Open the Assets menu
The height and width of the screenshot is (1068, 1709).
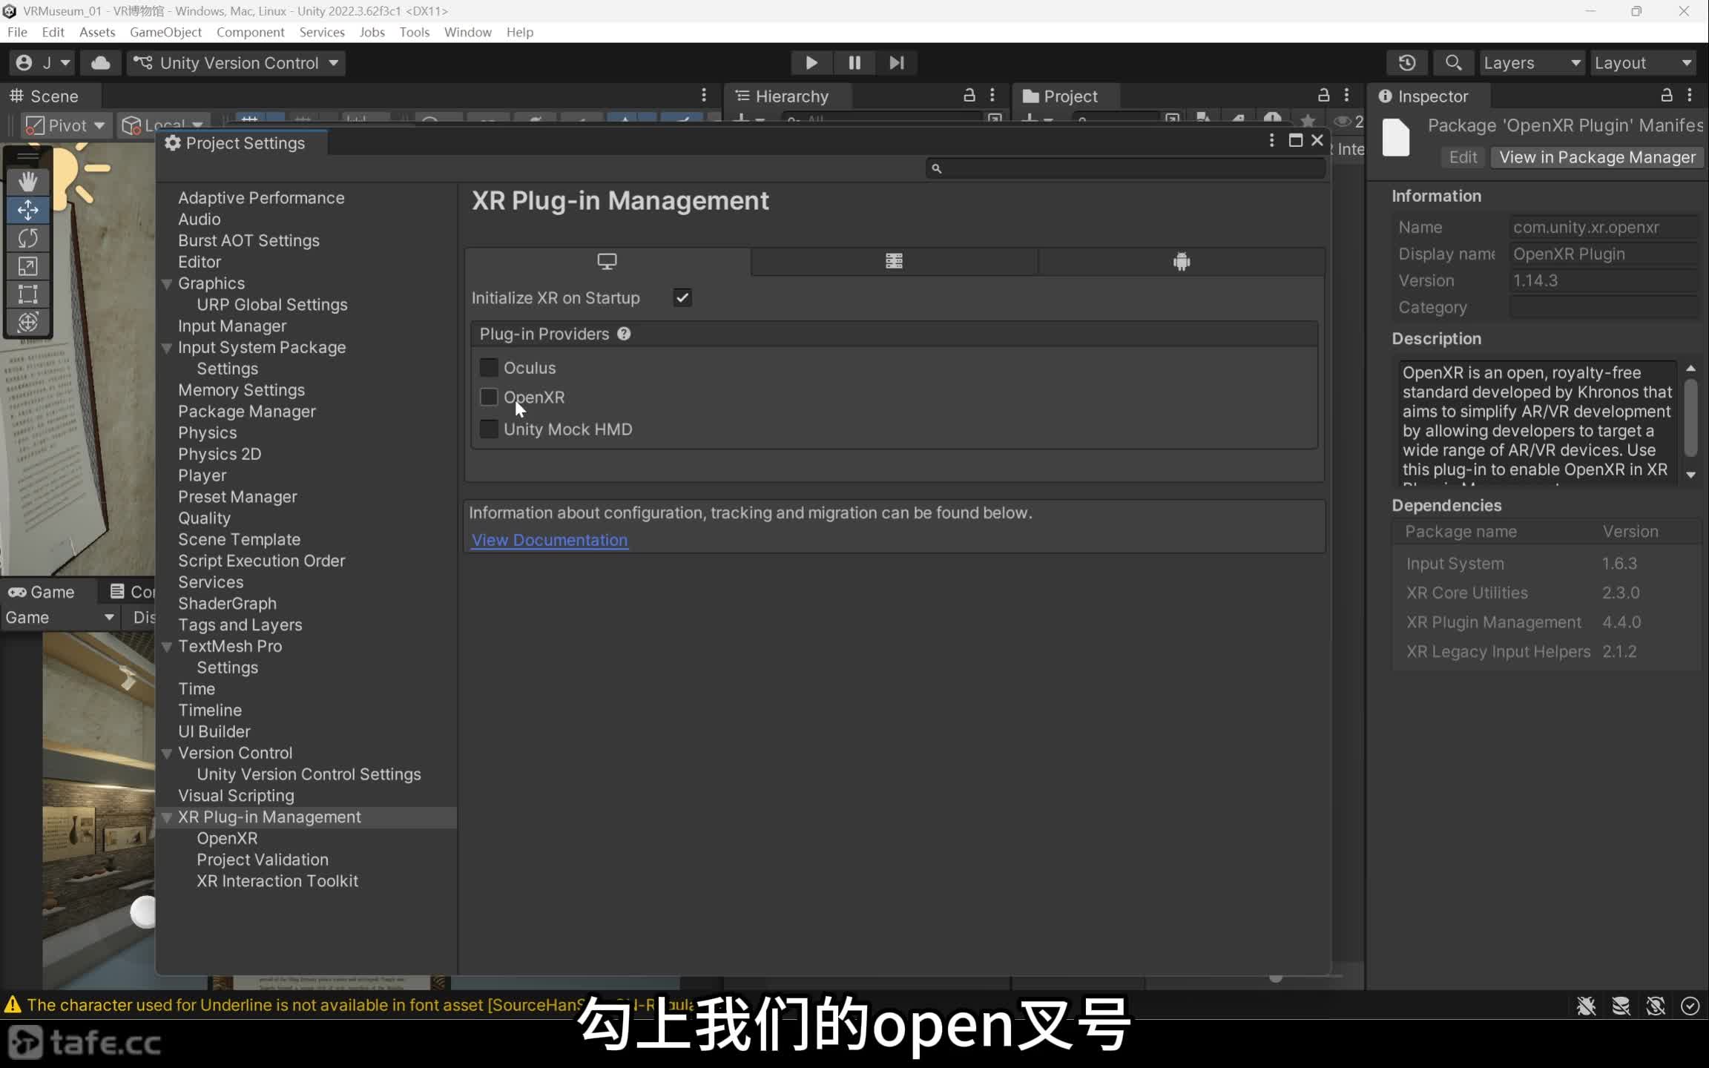point(97,32)
